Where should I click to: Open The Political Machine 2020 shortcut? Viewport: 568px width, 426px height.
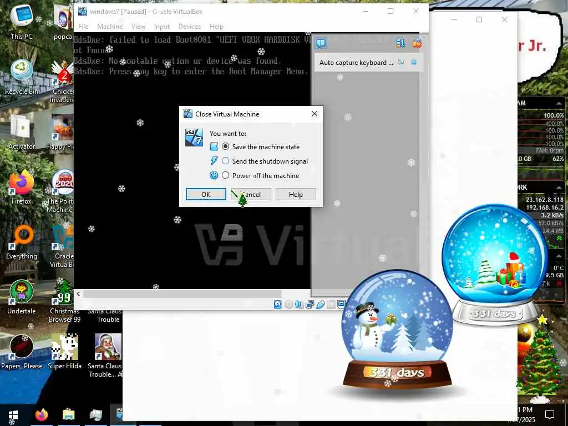point(60,191)
